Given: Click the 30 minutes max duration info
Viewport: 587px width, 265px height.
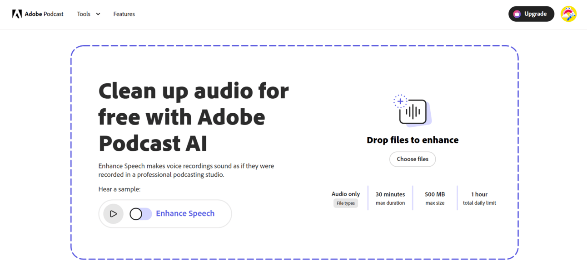Looking at the screenshot, I should coord(390,198).
